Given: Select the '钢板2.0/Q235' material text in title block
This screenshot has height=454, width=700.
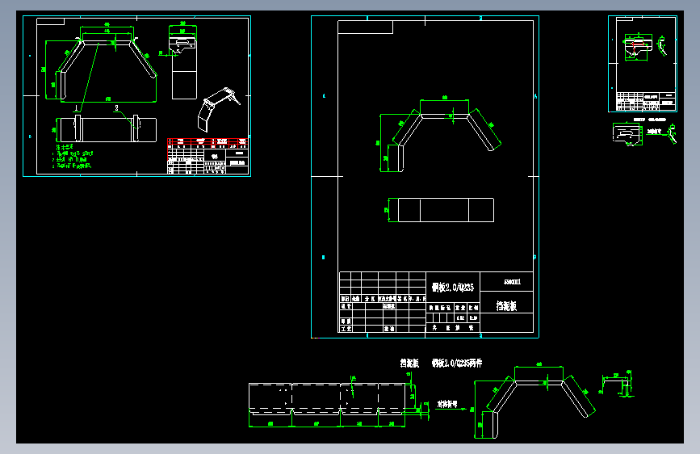Looking at the screenshot, I should coord(453,288).
